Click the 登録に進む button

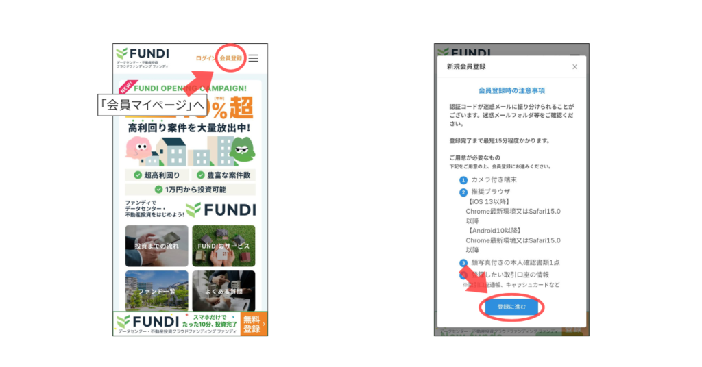point(511,307)
